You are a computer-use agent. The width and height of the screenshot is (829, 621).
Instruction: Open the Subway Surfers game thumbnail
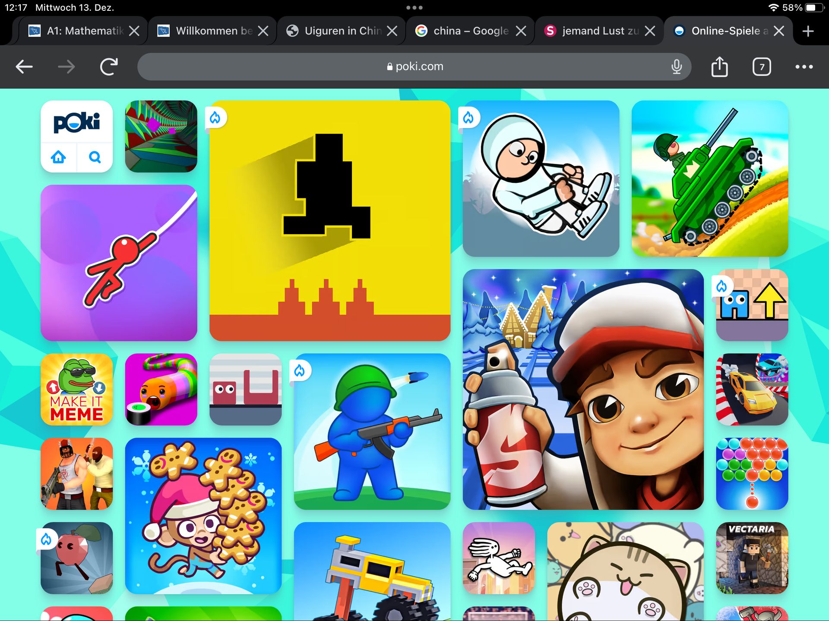[x=583, y=389]
